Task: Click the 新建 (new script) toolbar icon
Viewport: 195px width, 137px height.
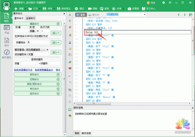Action: (16, 9)
